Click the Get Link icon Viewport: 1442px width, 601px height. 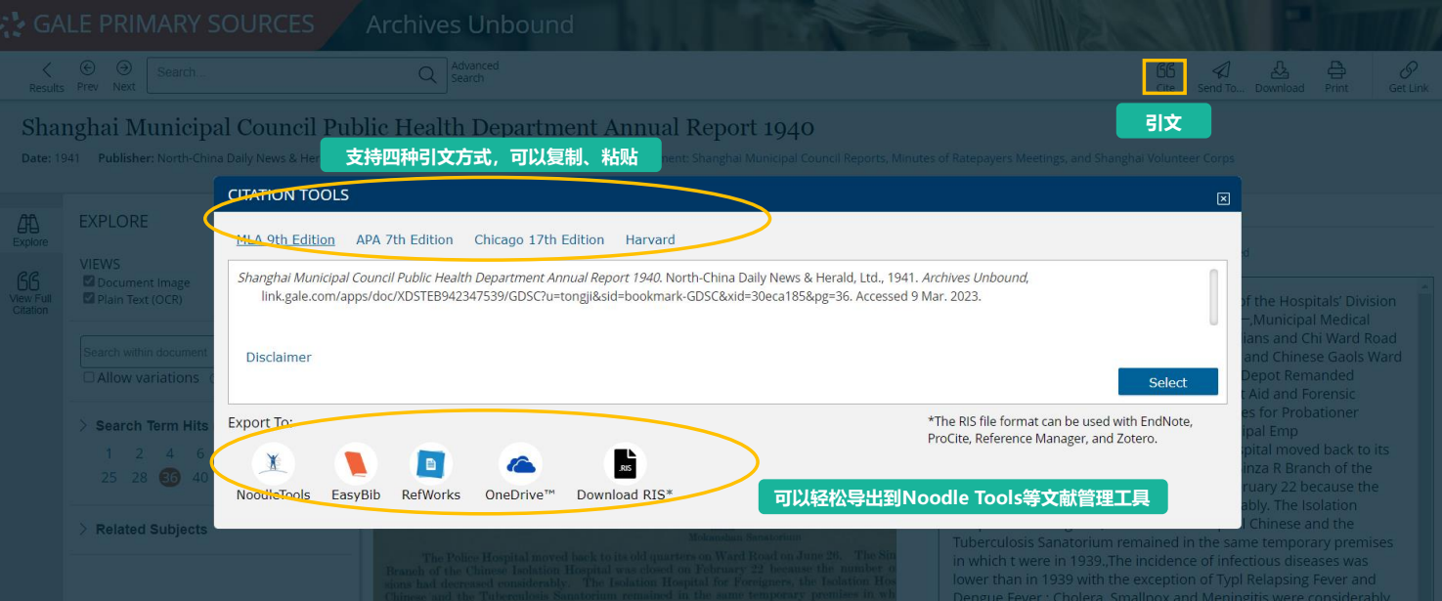1408,76
